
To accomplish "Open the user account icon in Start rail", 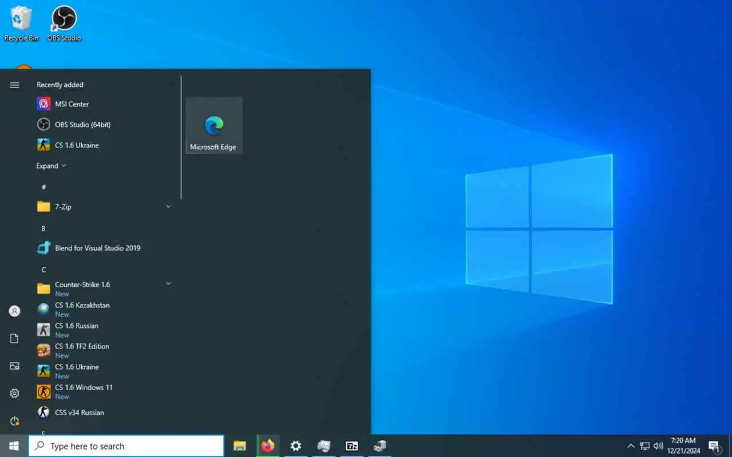I will (14, 311).
